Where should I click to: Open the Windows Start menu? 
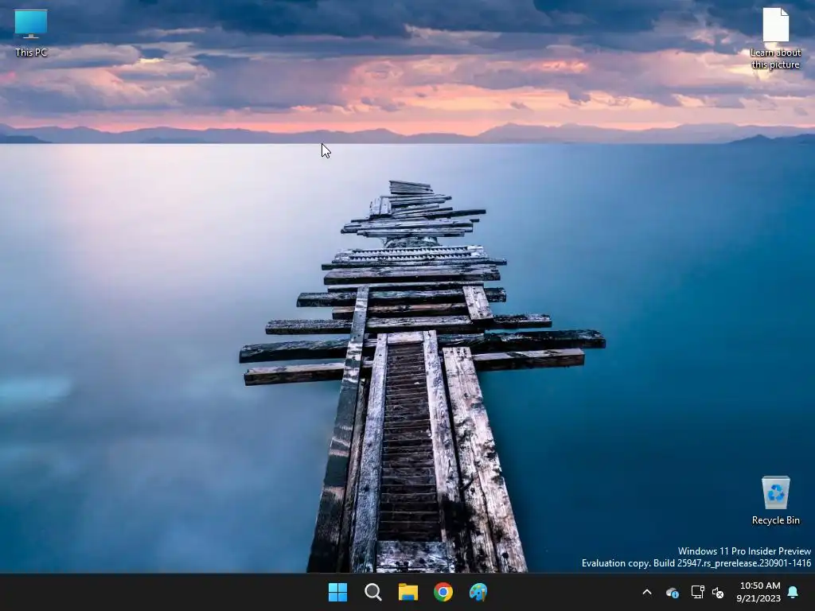click(x=337, y=592)
